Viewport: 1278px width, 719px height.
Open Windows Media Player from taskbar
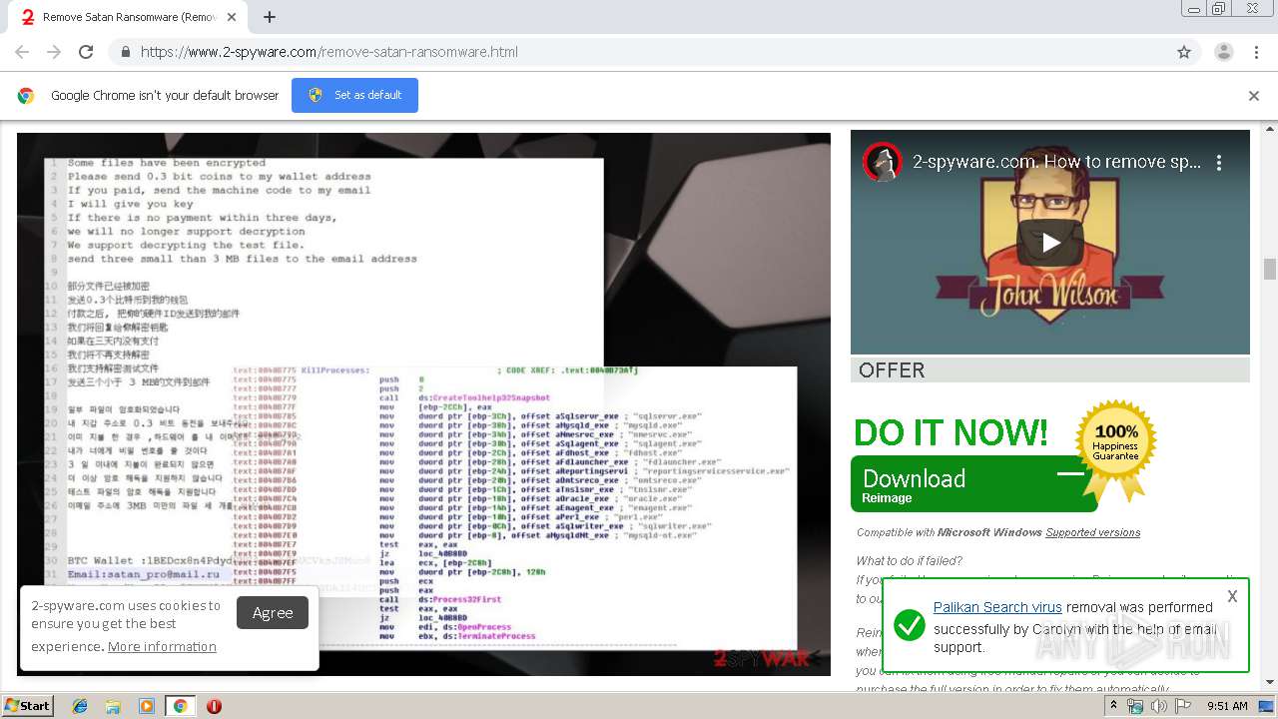coord(146,706)
